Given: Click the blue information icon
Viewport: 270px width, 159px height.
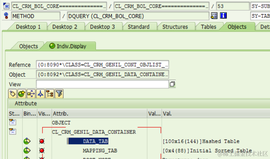Looking at the screenshot, I should pyautogui.click(x=223, y=16).
